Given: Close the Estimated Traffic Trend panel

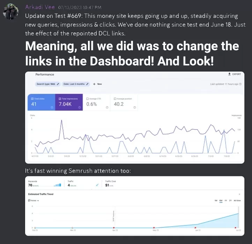Looking at the screenshot, I should point(239,194).
